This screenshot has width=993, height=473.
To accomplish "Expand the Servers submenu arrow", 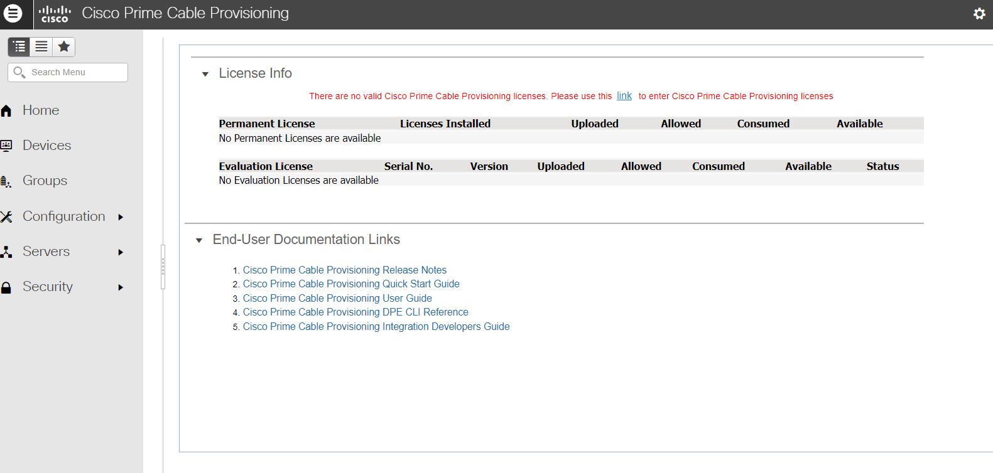I will pos(121,252).
